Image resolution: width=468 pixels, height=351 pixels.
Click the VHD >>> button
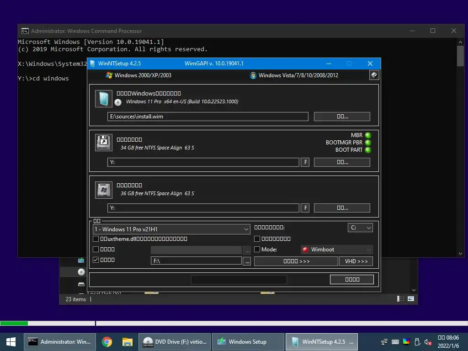click(x=356, y=261)
